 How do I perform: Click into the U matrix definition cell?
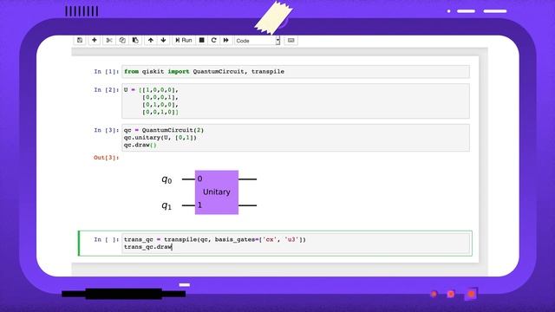[296, 101]
